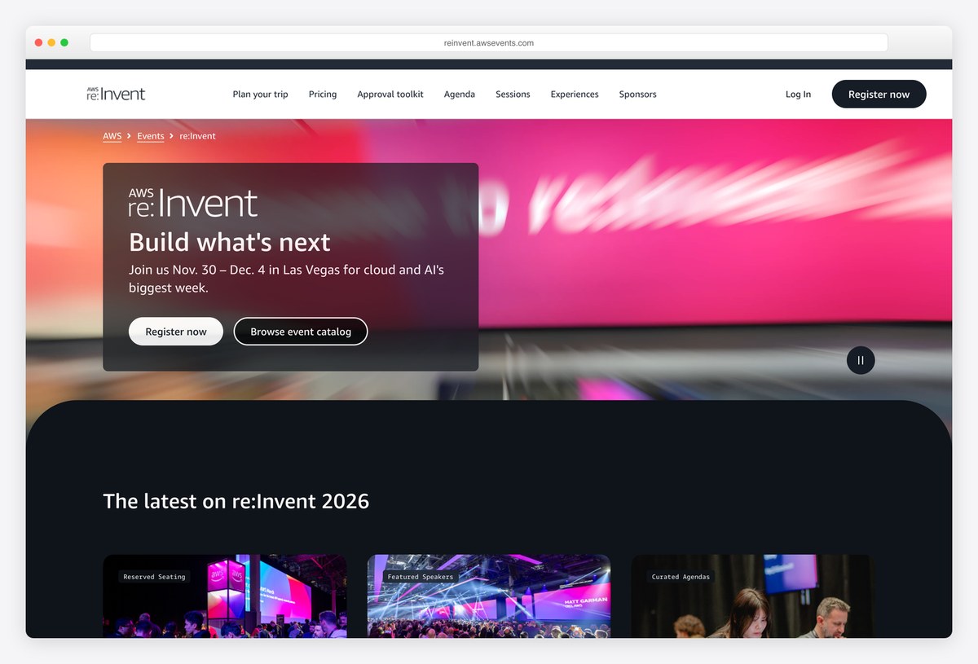Screen dimensions: 978x664
Task: Open the Experiences menu item
Action: pyautogui.click(x=575, y=95)
